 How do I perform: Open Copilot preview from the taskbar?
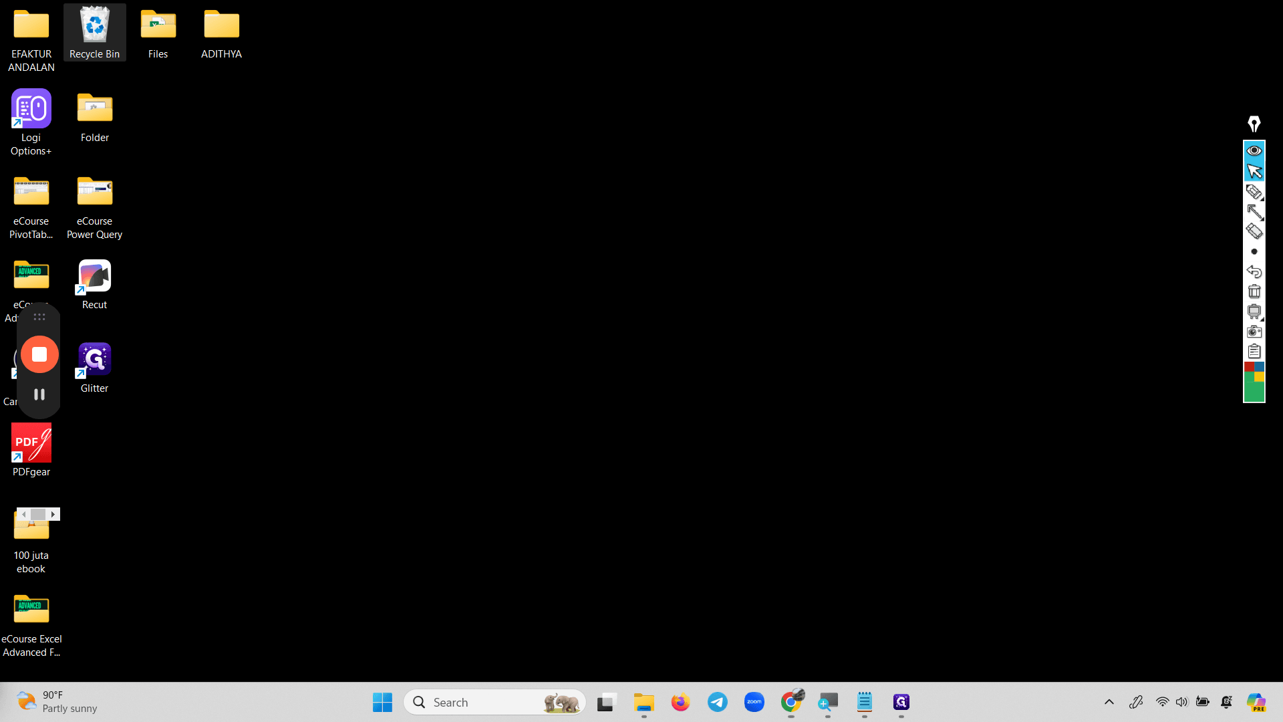(x=1257, y=702)
